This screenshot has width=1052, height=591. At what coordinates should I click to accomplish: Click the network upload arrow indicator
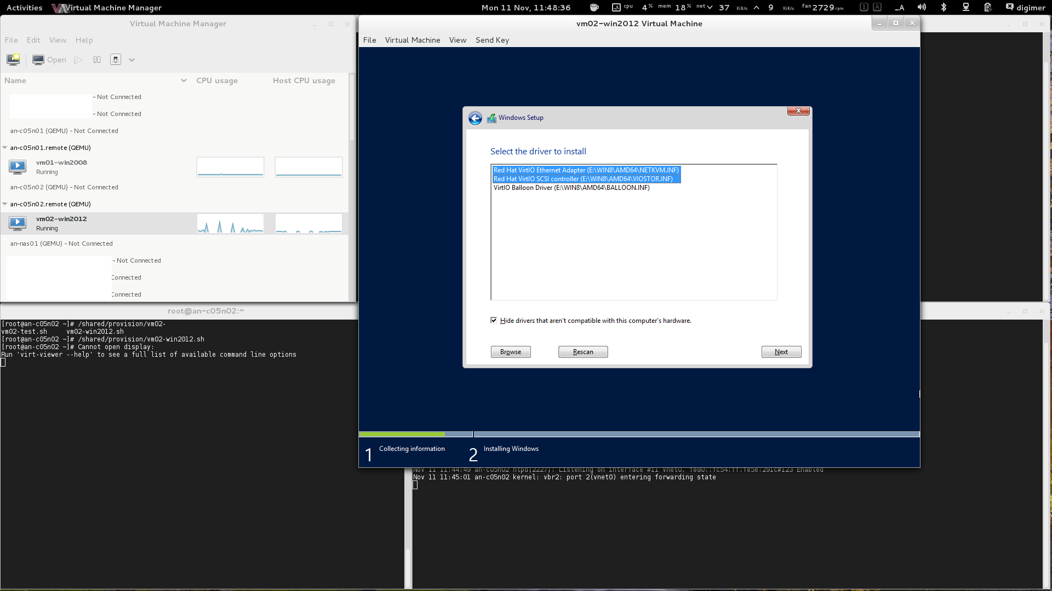[757, 8]
